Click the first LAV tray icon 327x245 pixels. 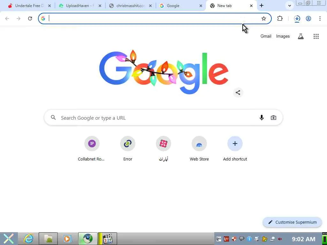219,239
